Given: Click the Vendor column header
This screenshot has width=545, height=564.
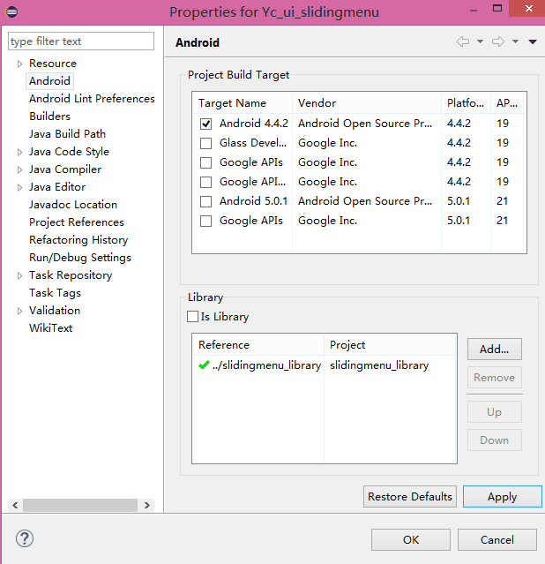Looking at the screenshot, I should click(x=367, y=103).
